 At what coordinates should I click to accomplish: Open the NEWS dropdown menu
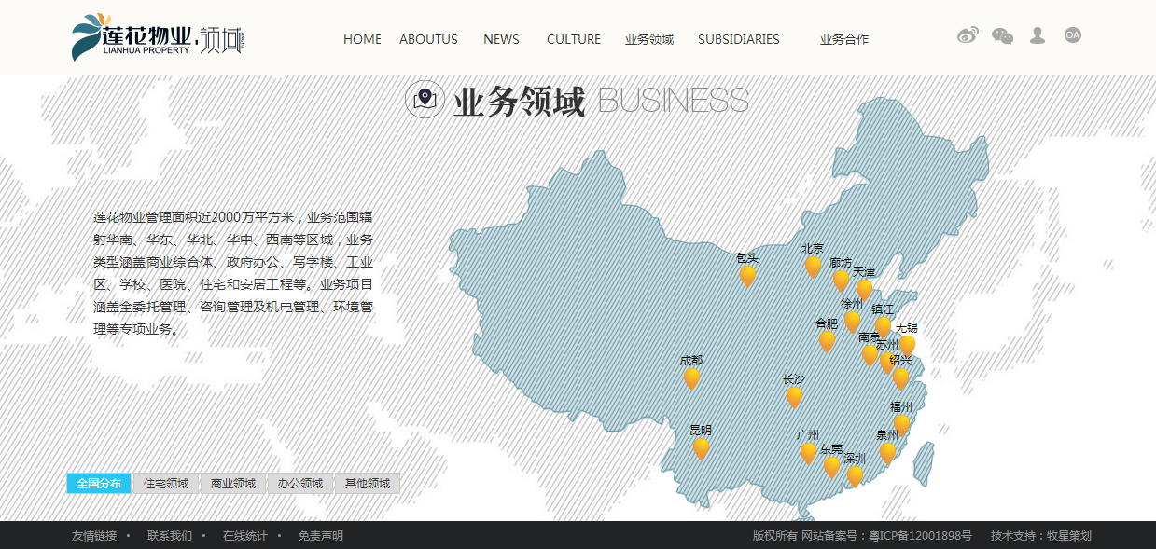click(501, 39)
